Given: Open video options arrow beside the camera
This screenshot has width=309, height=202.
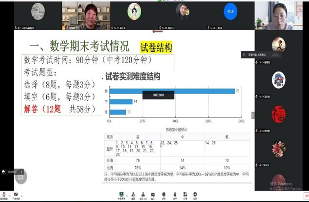Looking at the screenshot, I should click(x=22, y=196).
